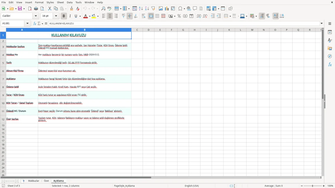Image resolution: width=335 pixels, height=188 pixels.
Task: Open sidebar Navigator compass icon
Action: 330,56
